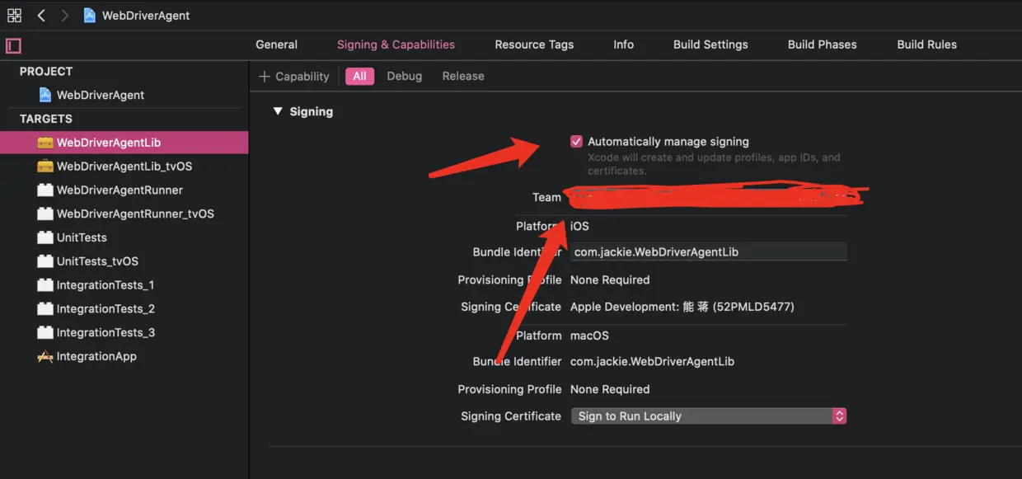The height and width of the screenshot is (479, 1022).
Task: Open the Sign to Run Locally dropdown
Action: (709, 416)
